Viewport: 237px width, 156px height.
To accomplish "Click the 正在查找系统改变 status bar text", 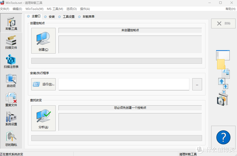I will click(11, 154).
